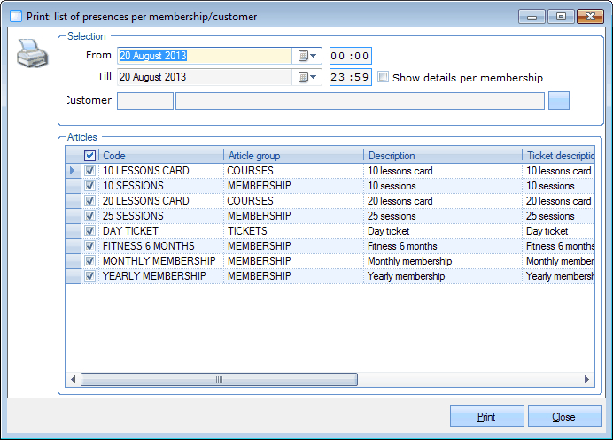Viewport: 613px width, 440px height.
Task: Sort by the Description column header
Action: 441,156
